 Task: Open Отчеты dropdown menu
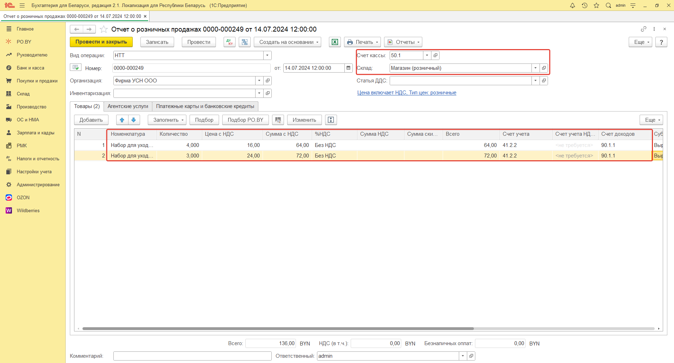click(403, 42)
